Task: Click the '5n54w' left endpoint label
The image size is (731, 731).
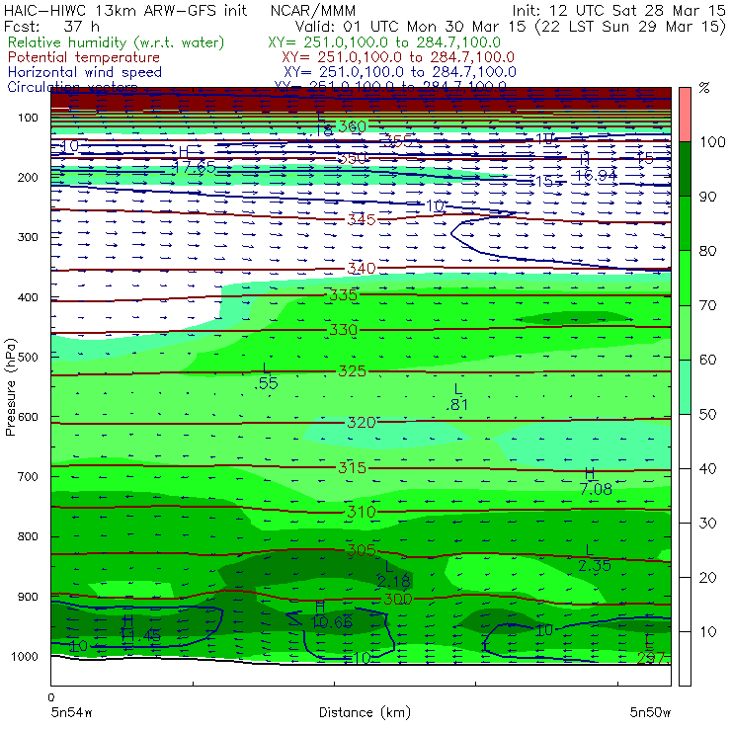Action: coord(72,712)
